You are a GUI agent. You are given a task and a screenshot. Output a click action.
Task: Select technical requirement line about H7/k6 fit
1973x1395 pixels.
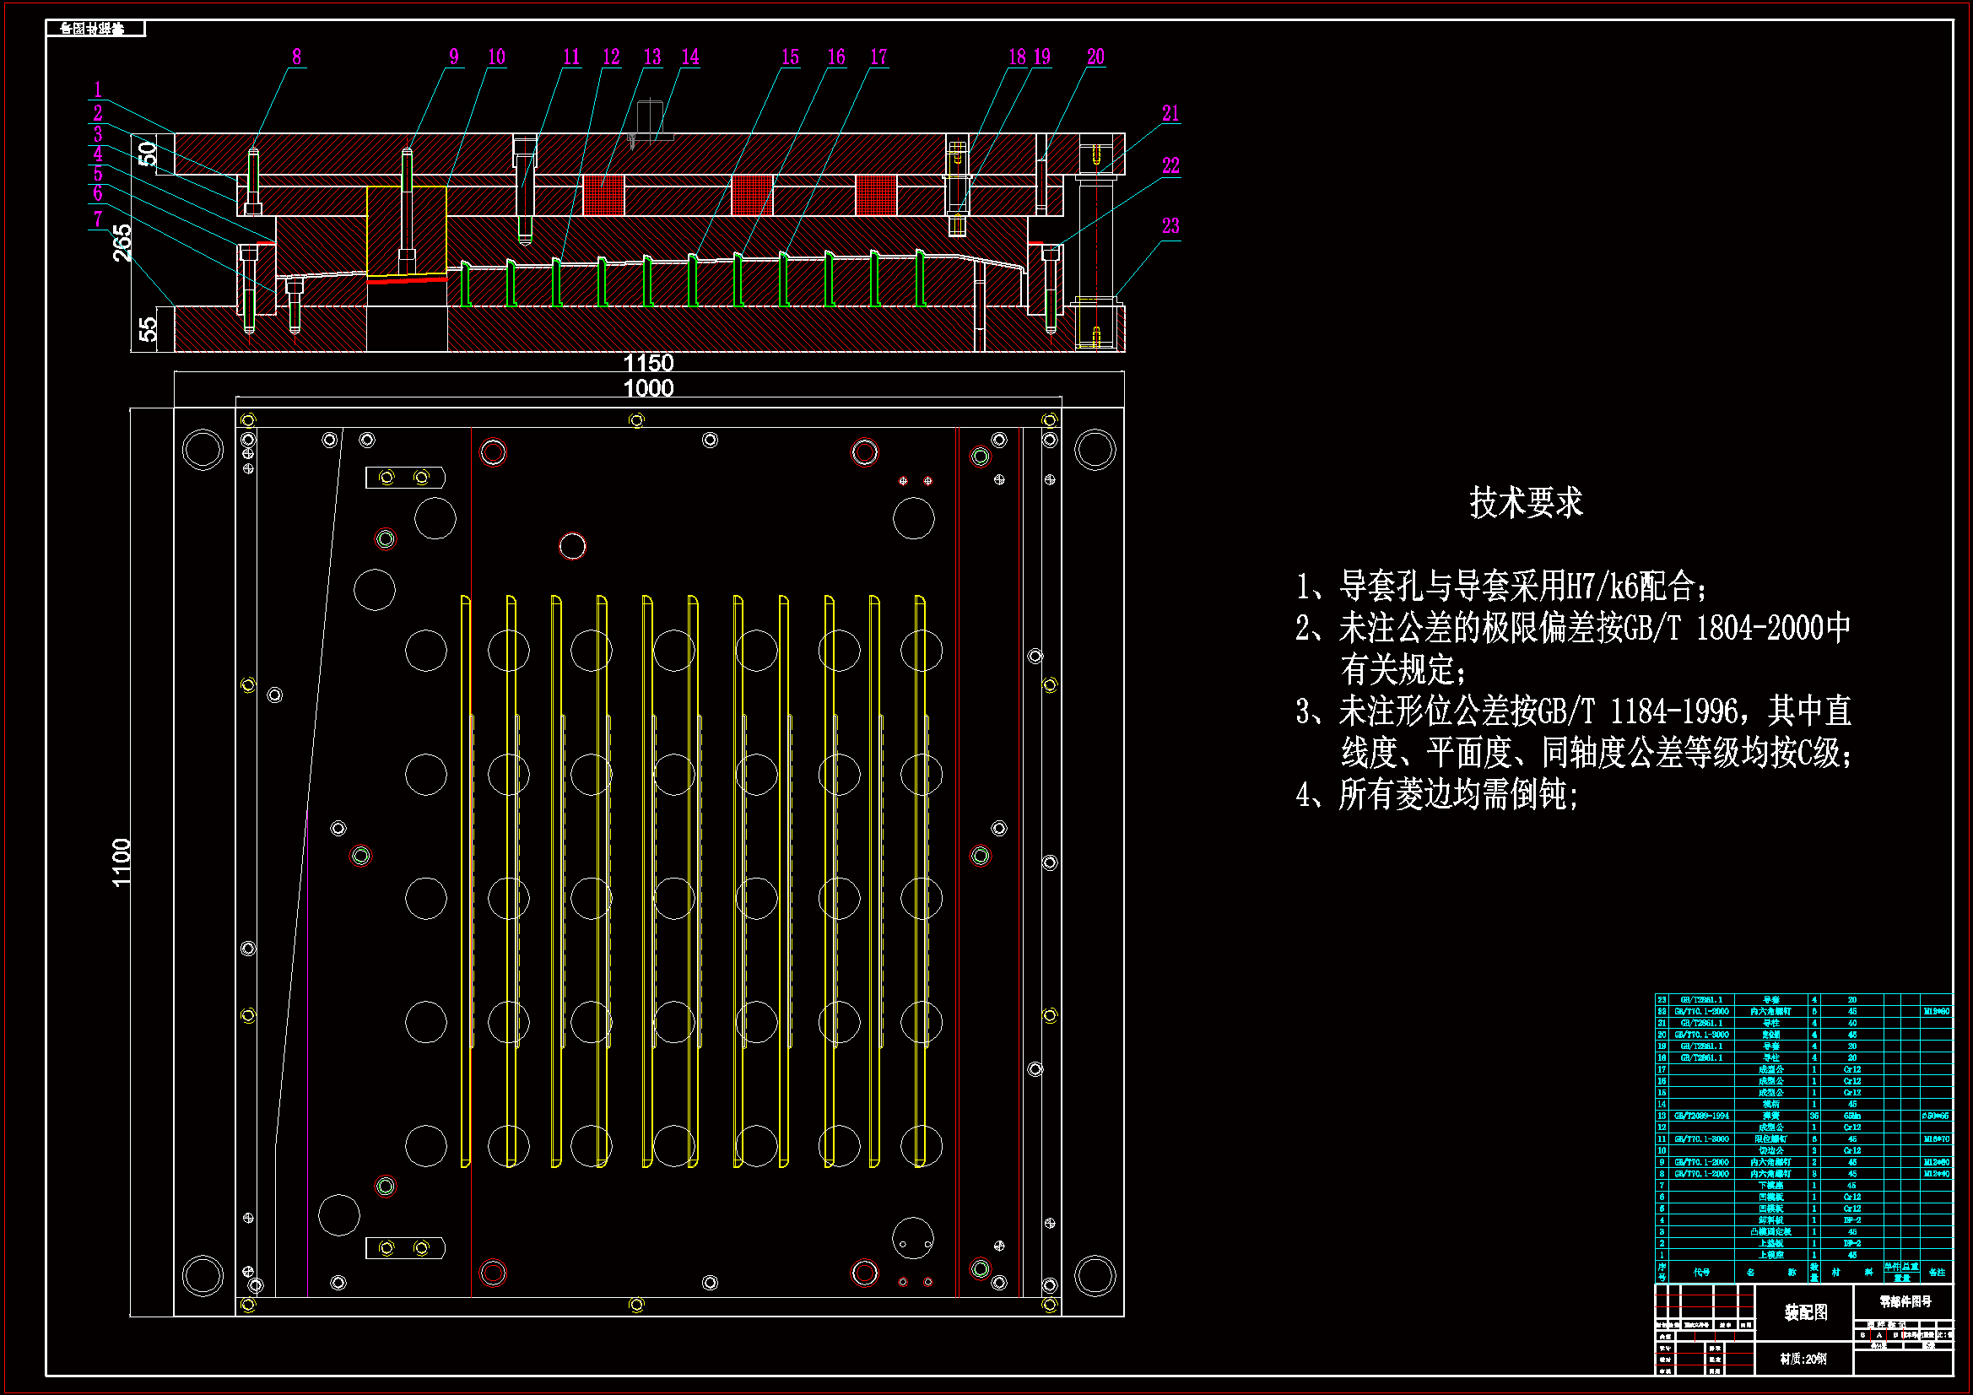tap(1501, 587)
